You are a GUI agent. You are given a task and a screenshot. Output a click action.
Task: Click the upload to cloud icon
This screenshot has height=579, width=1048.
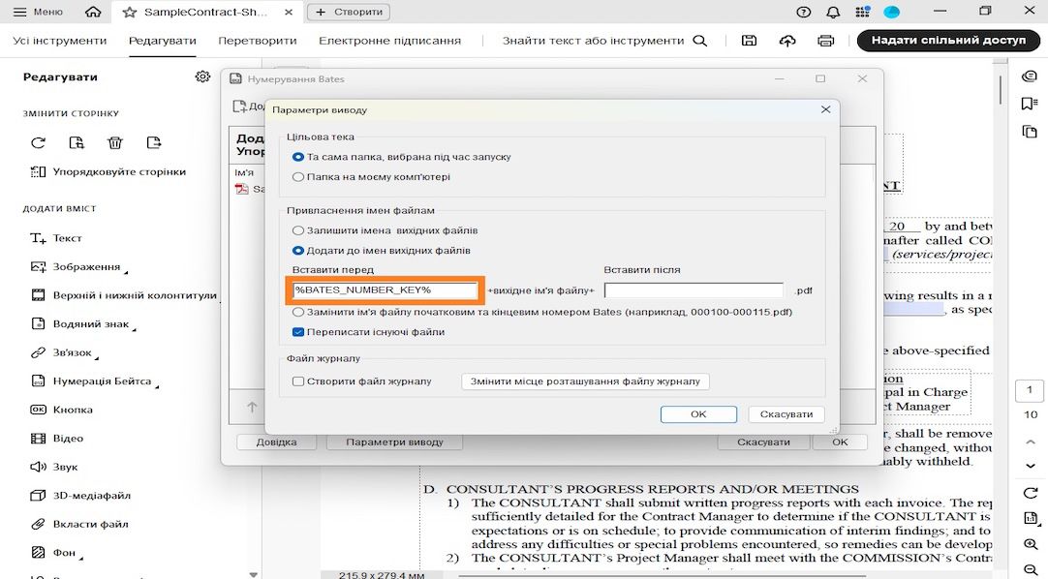tap(787, 41)
